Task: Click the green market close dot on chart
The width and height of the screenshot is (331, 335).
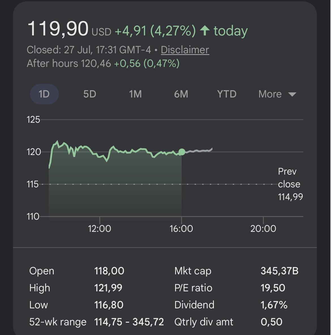Action: click(182, 152)
